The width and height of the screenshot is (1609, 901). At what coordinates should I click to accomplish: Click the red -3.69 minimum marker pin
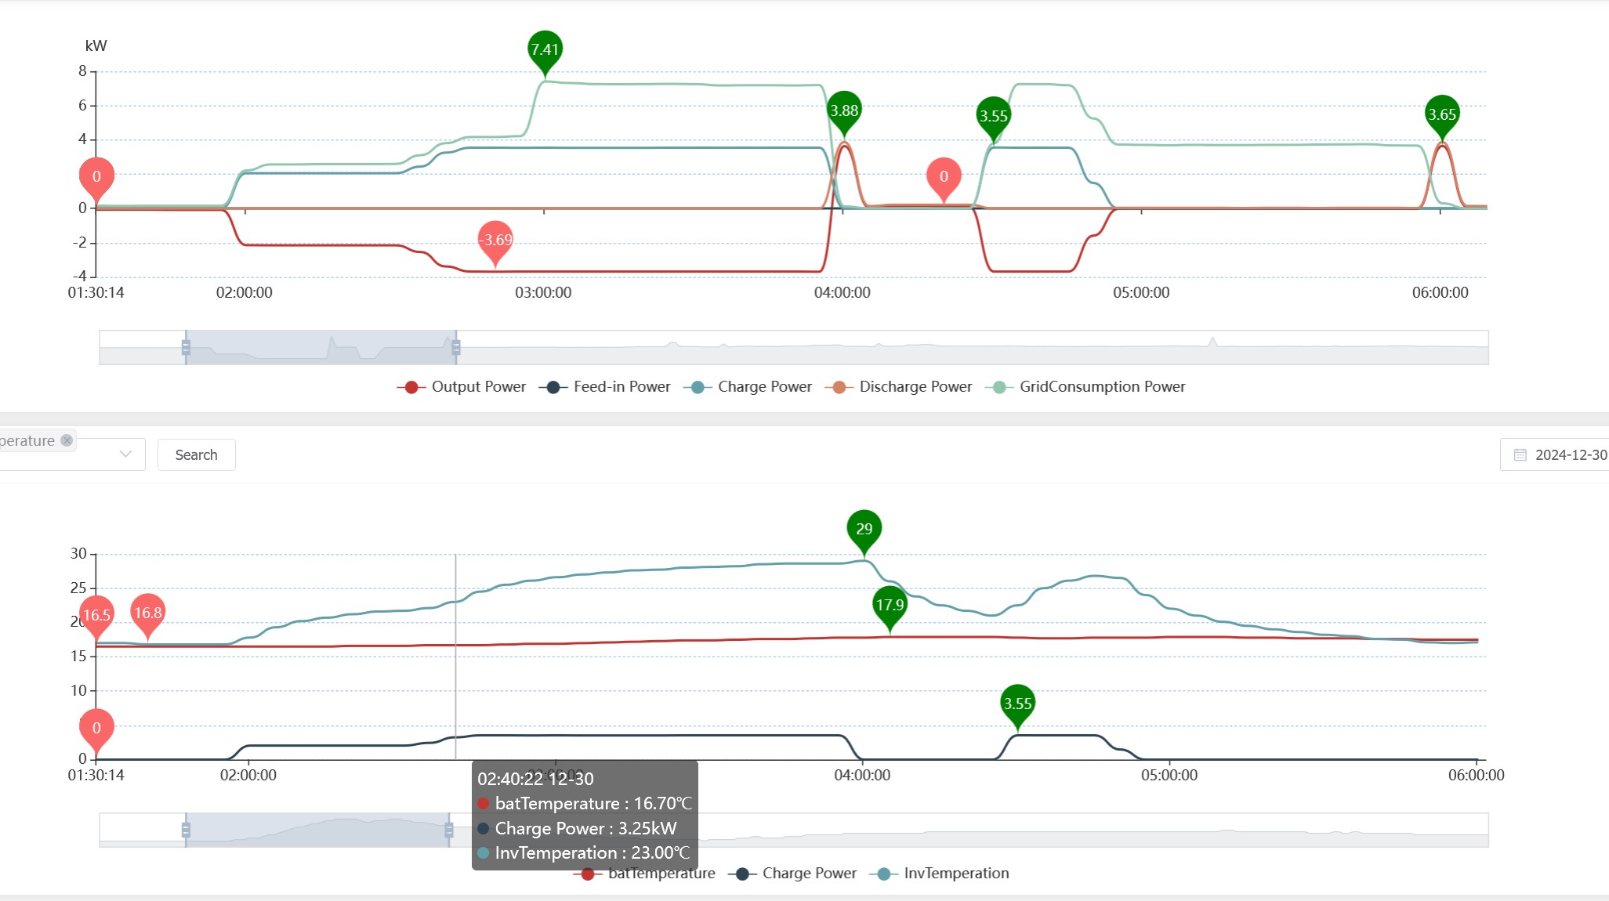495,240
